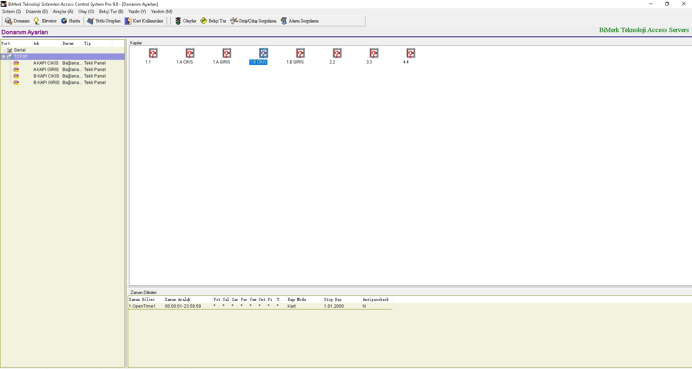The width and height of the screenshot is (692, 369).
Task: Open the Donanım toolbar button
Action: coord(17,21)
